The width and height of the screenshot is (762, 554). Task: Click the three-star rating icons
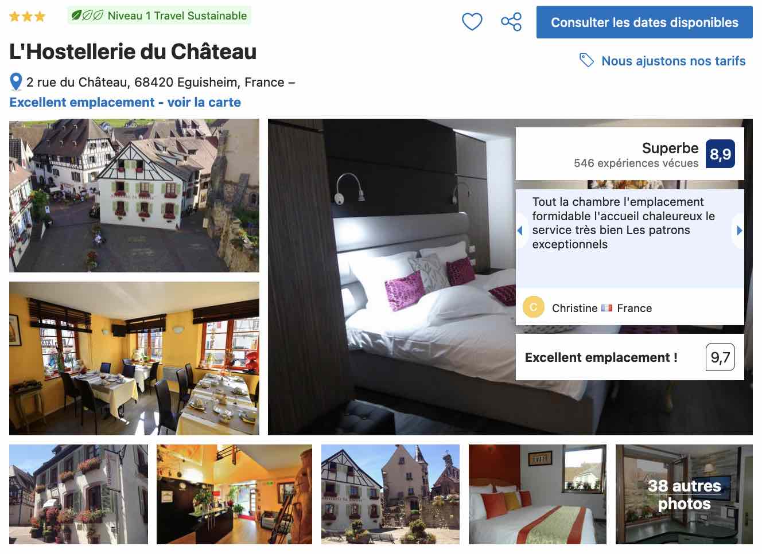(27, 16)
